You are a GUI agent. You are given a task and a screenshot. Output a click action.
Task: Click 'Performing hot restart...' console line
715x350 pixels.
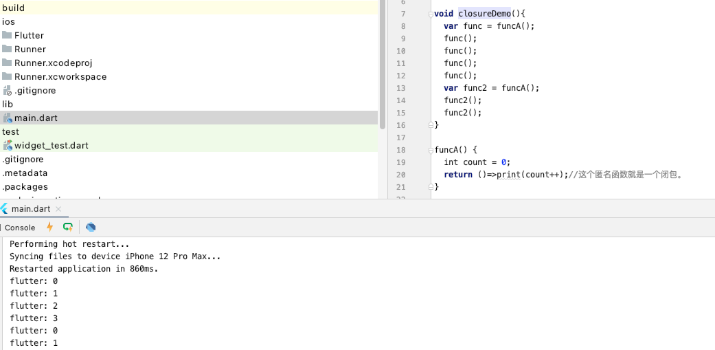pyautogui.click(x=69, y=244)
